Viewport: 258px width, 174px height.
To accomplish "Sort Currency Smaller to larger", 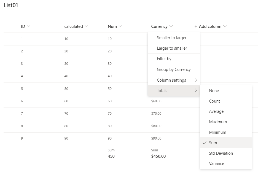I will (172, 38).
